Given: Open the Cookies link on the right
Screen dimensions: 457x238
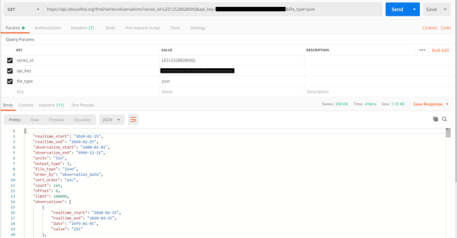Looking at the screenshot, I should point(429,28).
